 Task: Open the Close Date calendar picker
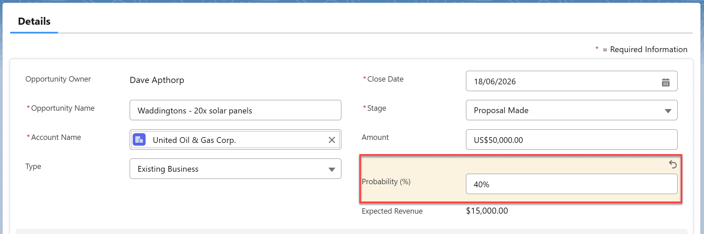(x=665, y=82)
